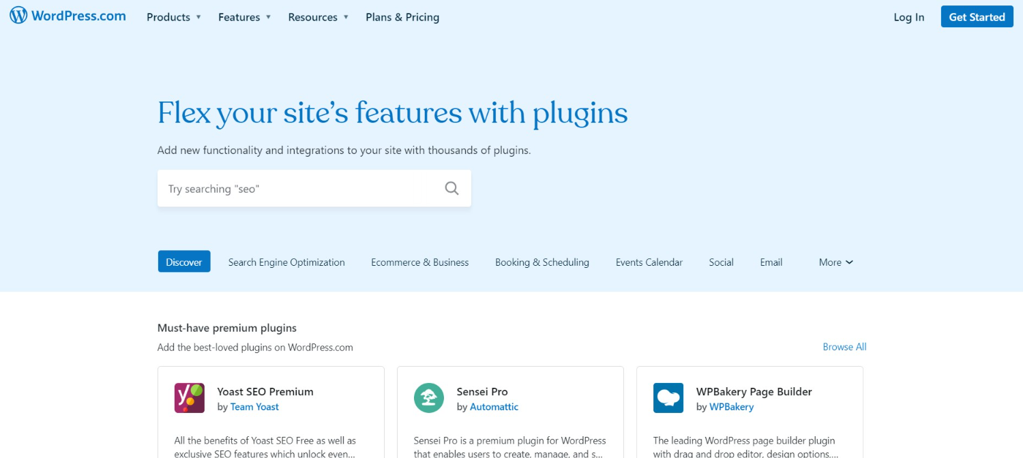Screen dimensions: 1023x458
Task: Click the search magnifier icon
Action: [451, 188]
